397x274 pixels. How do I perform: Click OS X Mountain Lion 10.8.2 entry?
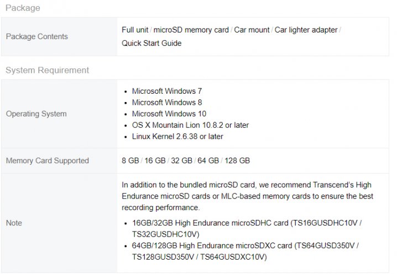[x=190, y=125]
